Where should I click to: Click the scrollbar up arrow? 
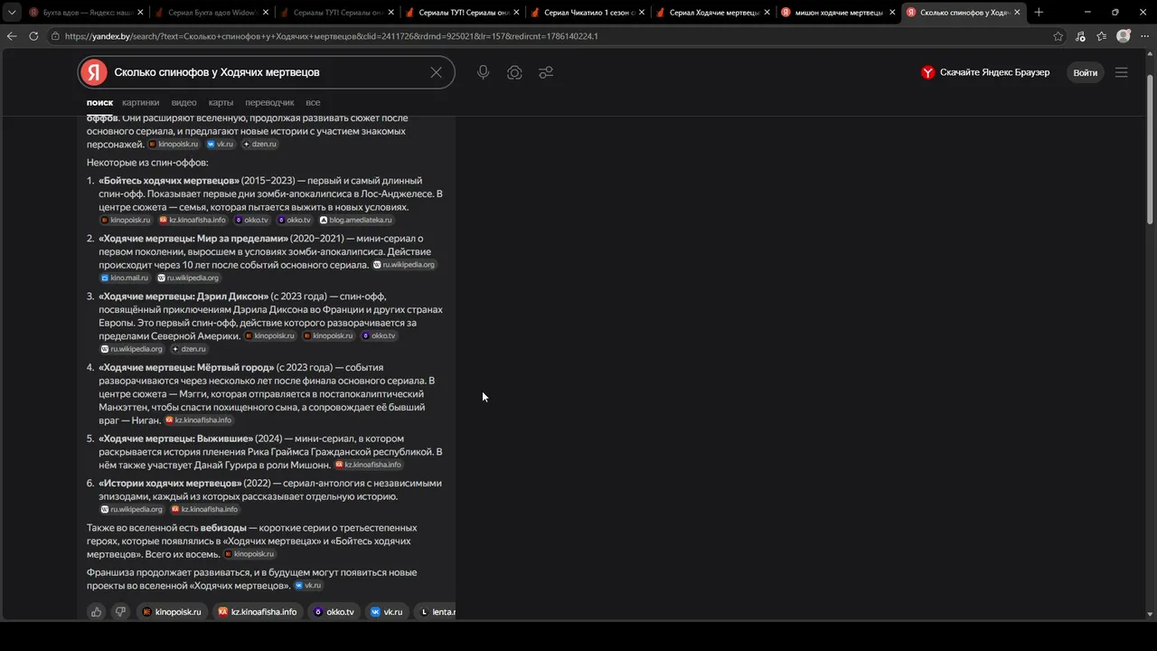click(x=1151, y=53)
